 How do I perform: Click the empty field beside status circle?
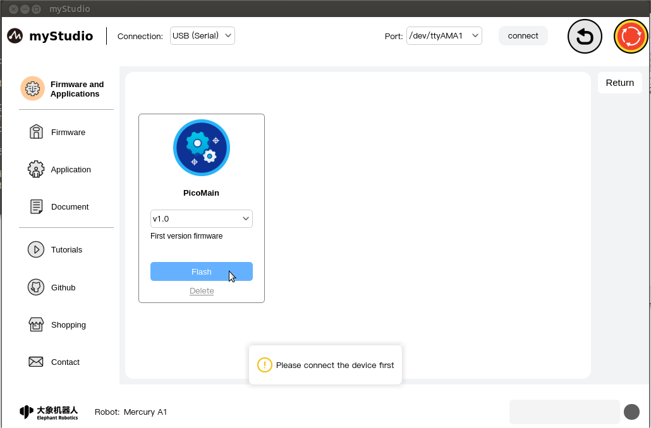click(564, 412)
